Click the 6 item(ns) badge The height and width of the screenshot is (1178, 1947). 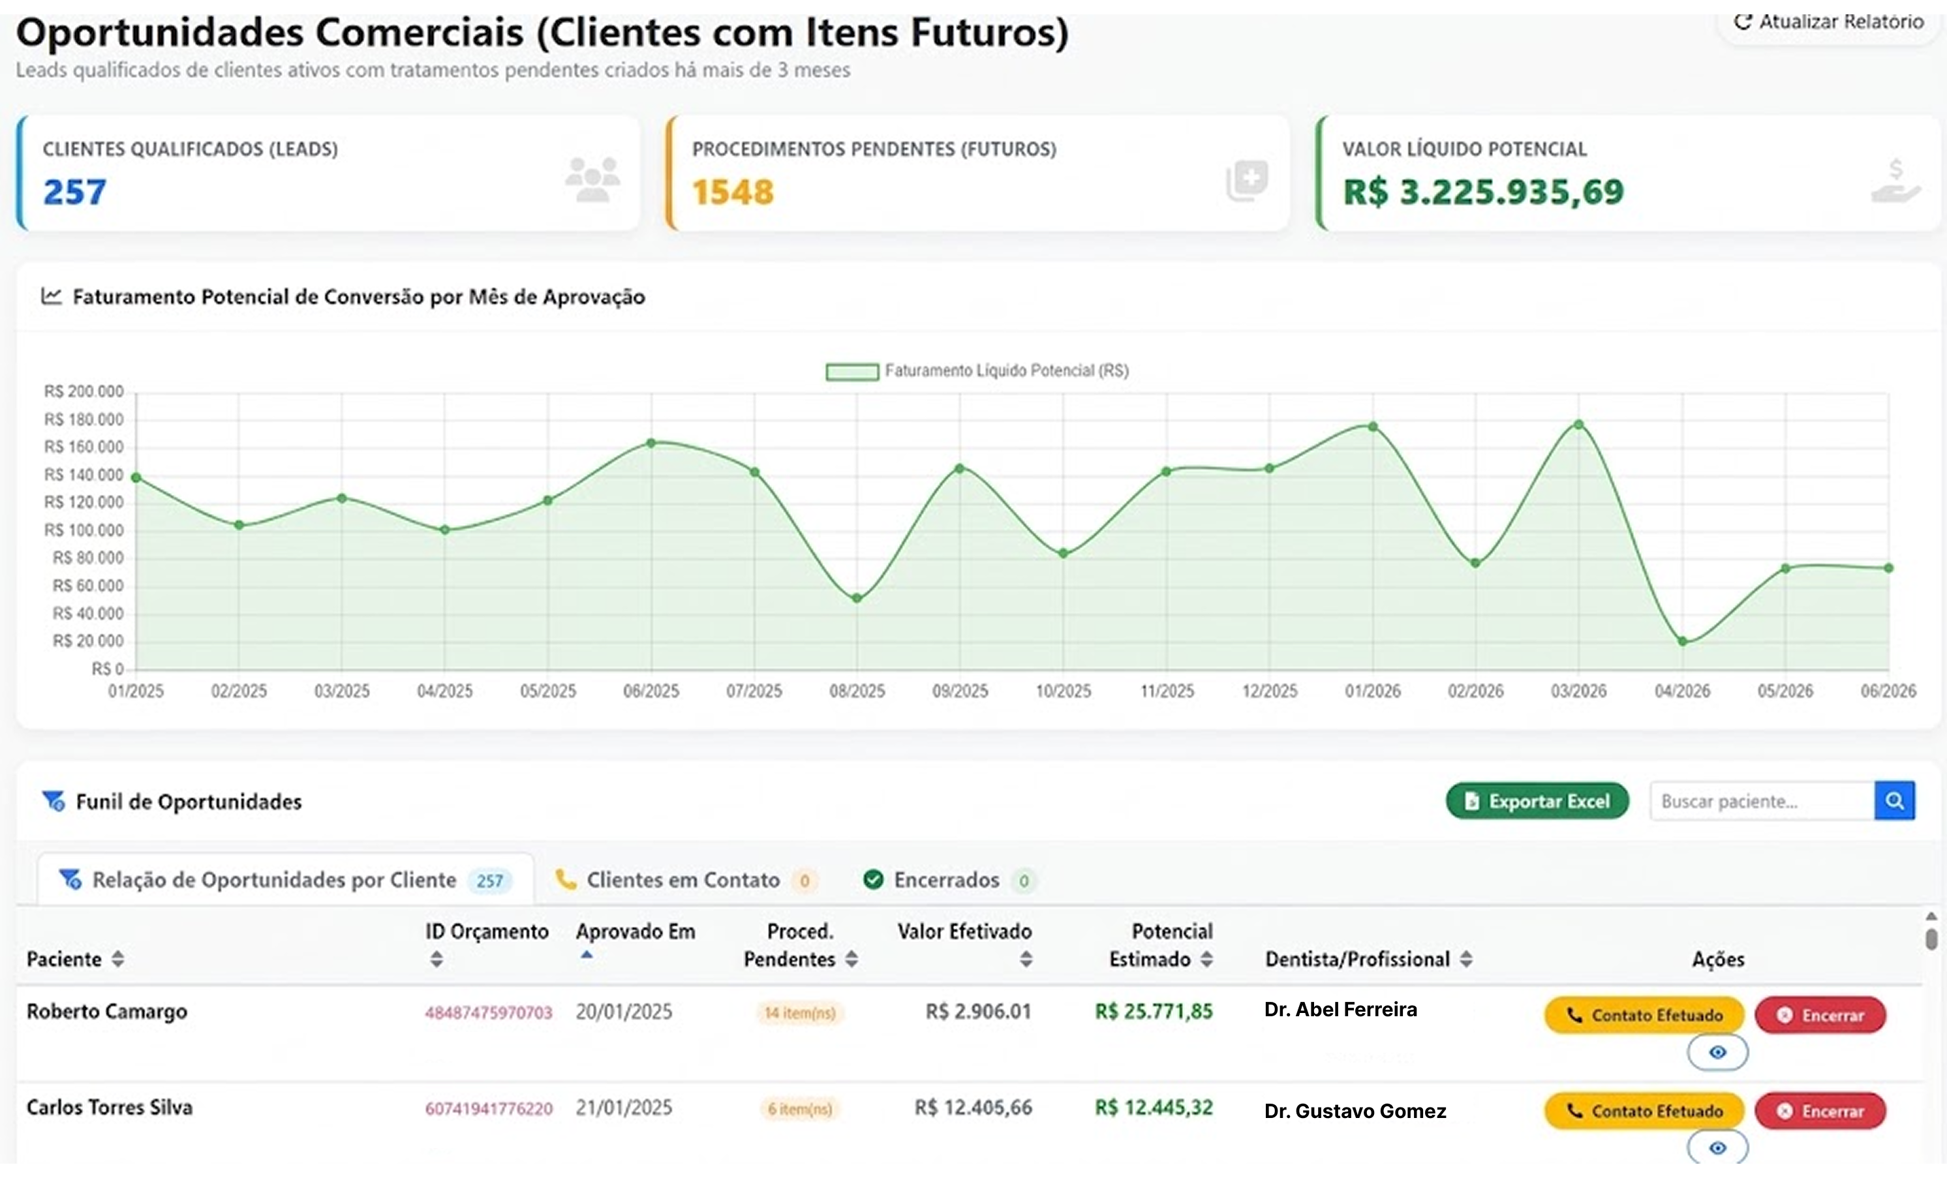pos(800,1108)
